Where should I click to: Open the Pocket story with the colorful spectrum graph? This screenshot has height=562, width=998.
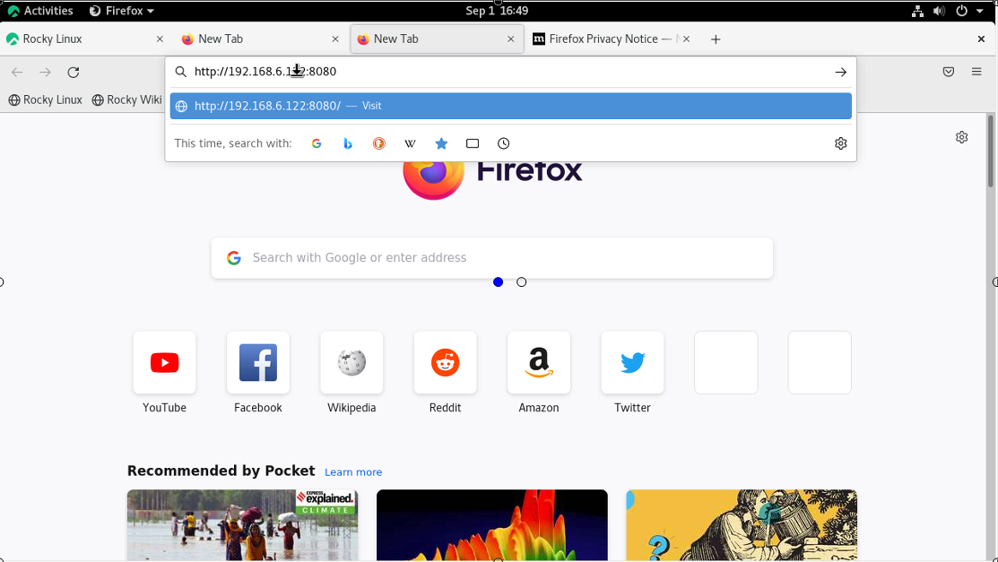(492, 525)
